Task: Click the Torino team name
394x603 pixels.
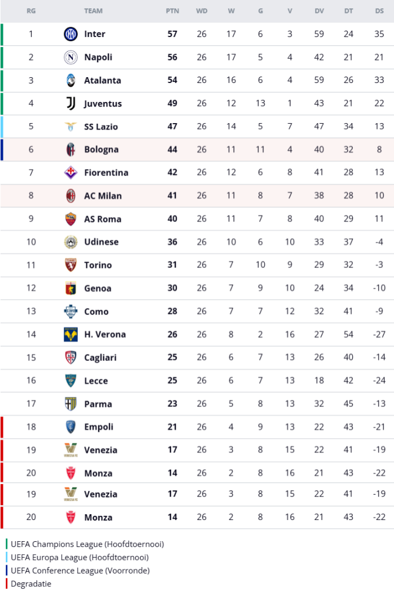Action: click(98, 265)
